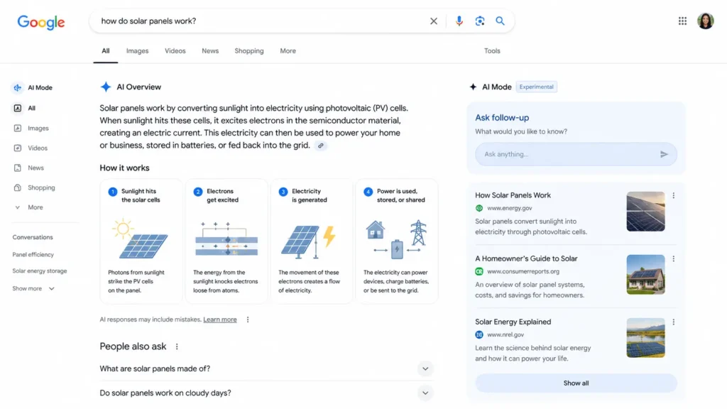Screen dimensions: 727x409
Task: Open Images in the left sidebar
Action: [x=31, y=128]
